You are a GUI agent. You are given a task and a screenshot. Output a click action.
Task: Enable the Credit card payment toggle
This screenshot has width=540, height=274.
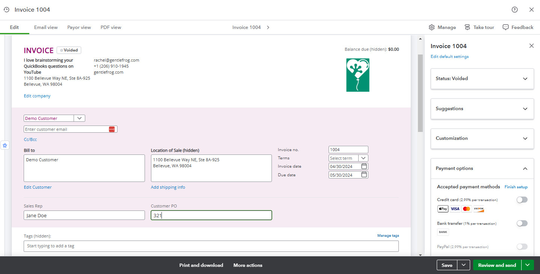[x=522, y=200]
